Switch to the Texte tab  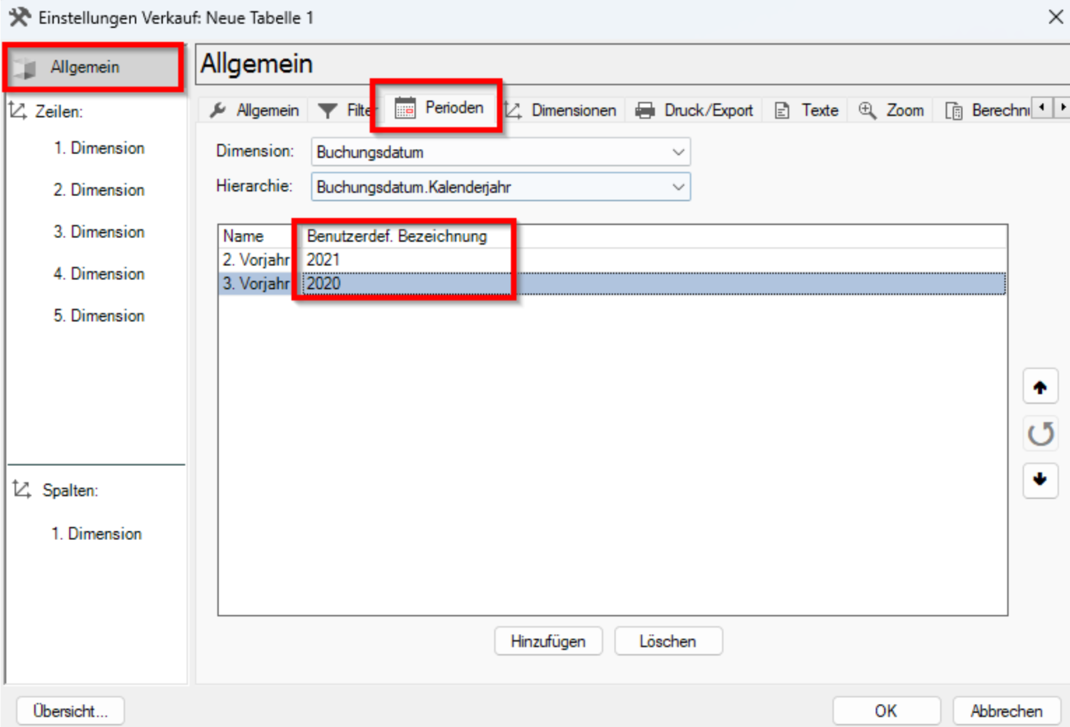tap(807, 110)
